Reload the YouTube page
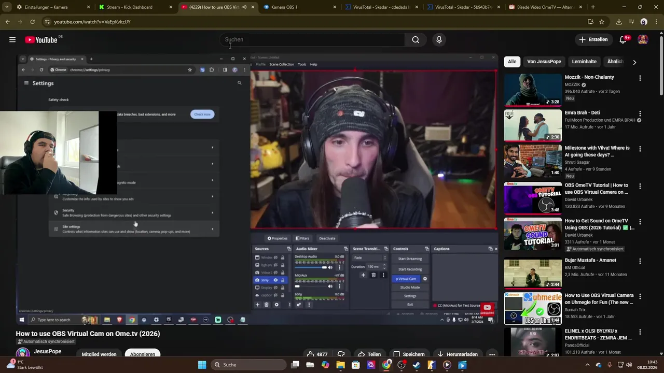Screen dimensions: 664x373 point(32,22)
